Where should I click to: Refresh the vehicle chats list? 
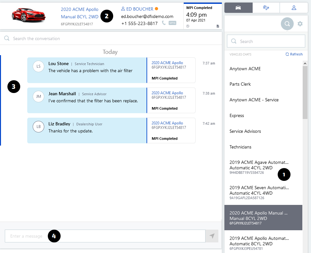coord(294,54)
